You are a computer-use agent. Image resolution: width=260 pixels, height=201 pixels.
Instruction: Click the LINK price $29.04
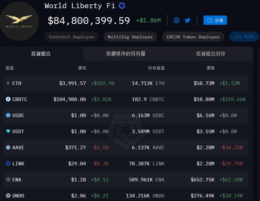pos(77,163)
